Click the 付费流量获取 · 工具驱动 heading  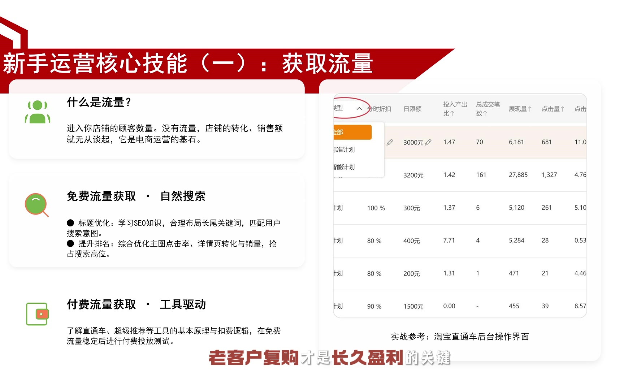click(136, 304)
